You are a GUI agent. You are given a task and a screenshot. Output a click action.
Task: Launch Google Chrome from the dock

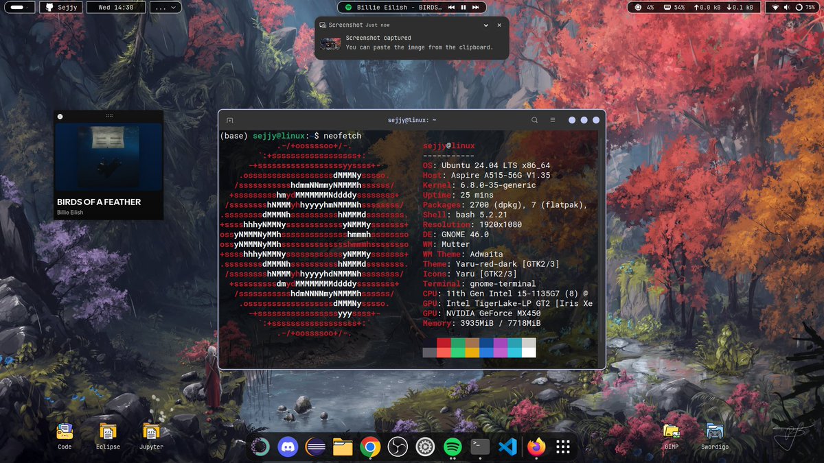coord(370,447)
